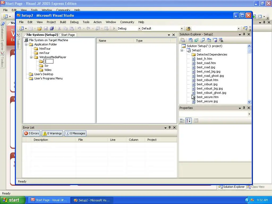Toggle the 0 Messages filter
Viewport: 272px width, 204px height.
pyautogui.click(x=75, y=133)
